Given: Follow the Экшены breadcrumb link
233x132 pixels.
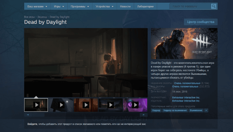Looking at the screenshot, I should click(x=42, y=17).
